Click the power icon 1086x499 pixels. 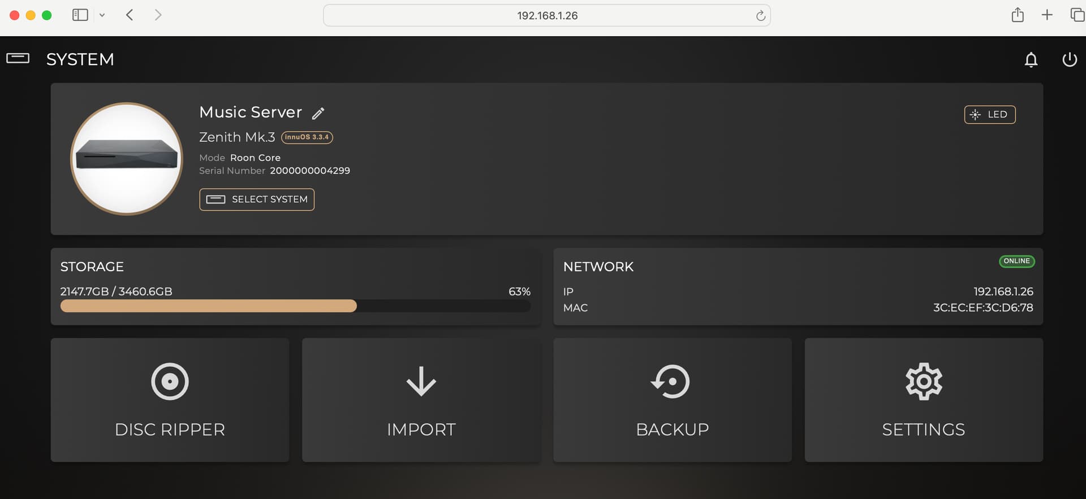[x=1069, y=59]
